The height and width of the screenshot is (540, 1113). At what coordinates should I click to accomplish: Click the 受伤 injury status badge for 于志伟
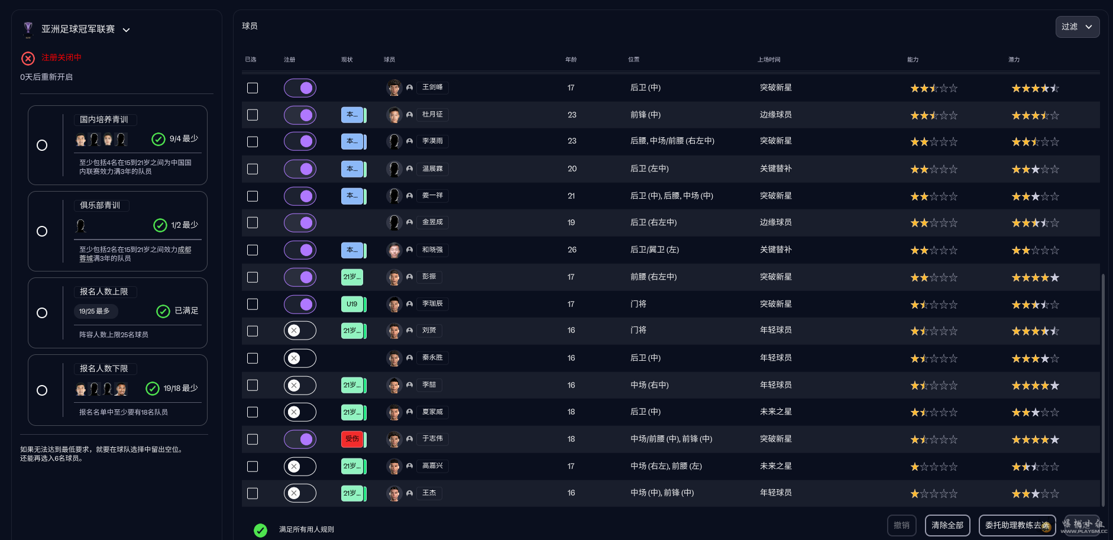coord(352,439)
